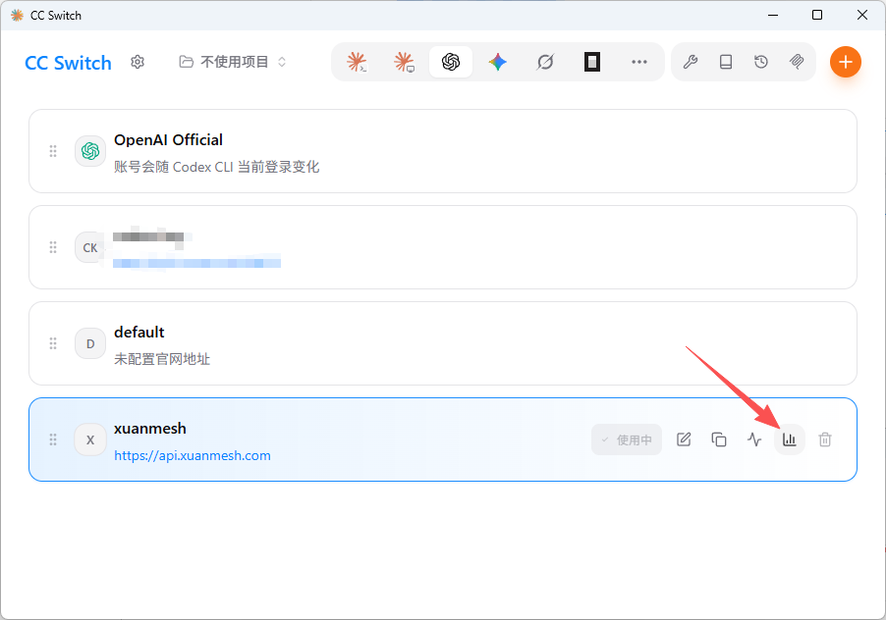Click the 账号会随 Codex CLI 当前登录变化 description
886x620 pixels.
pos(216,167)
